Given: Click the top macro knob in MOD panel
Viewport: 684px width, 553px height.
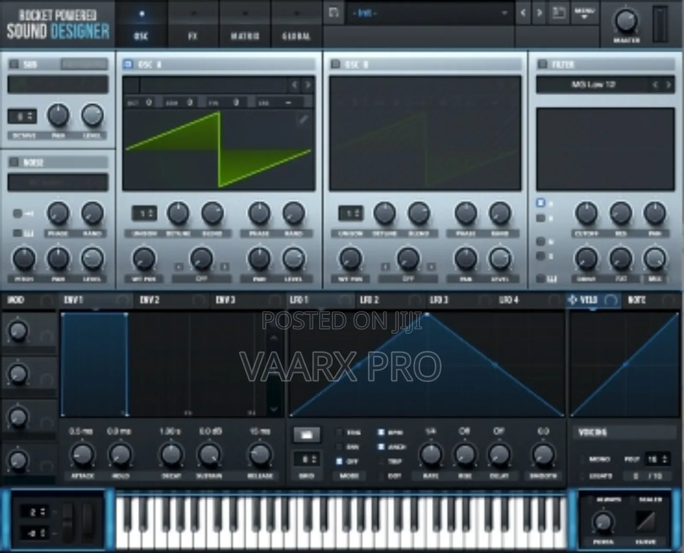Looking at the screenshot, I should pyautogui.click(x=18, y=331).
